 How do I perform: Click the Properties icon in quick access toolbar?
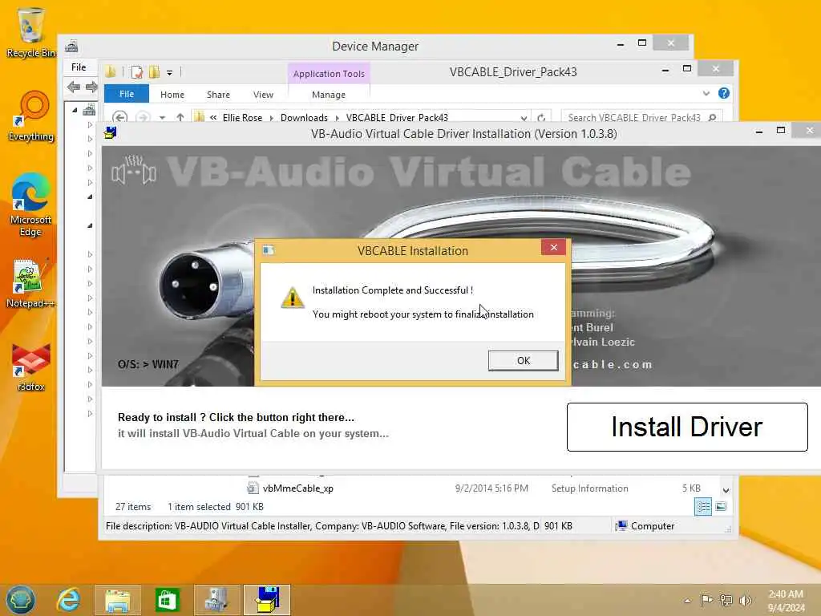[x=136, y=72]
